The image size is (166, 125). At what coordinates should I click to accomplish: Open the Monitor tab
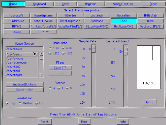click(91, 4)
